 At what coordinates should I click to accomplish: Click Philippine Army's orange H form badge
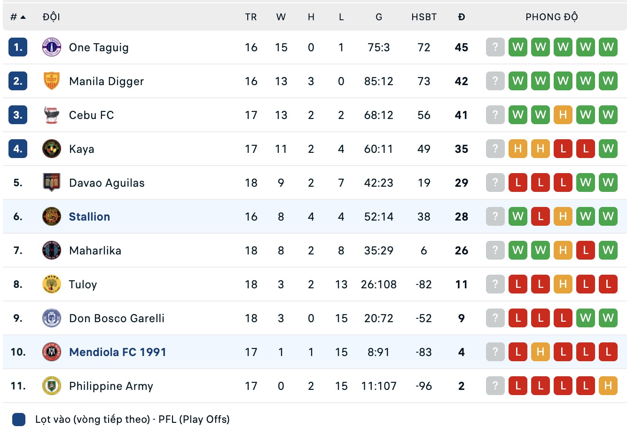608,386
